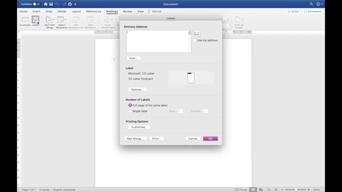Click the Labels icon in the ribbon

pyautogui.click(x=35, y=20)
